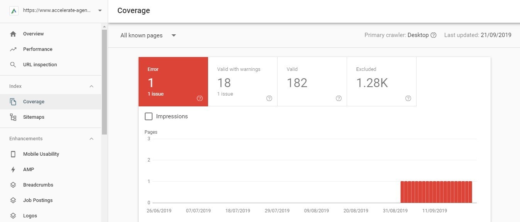Click help icon in Valid card
Viewport: 520px width, 222px height.
tap(339, 98)
